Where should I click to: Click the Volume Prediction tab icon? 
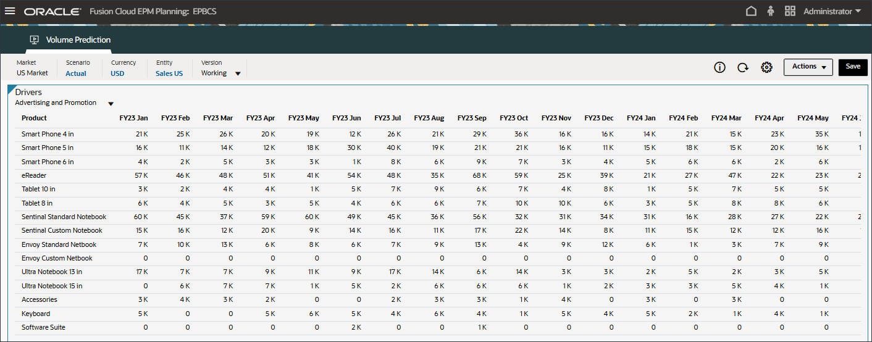[35, 40]
